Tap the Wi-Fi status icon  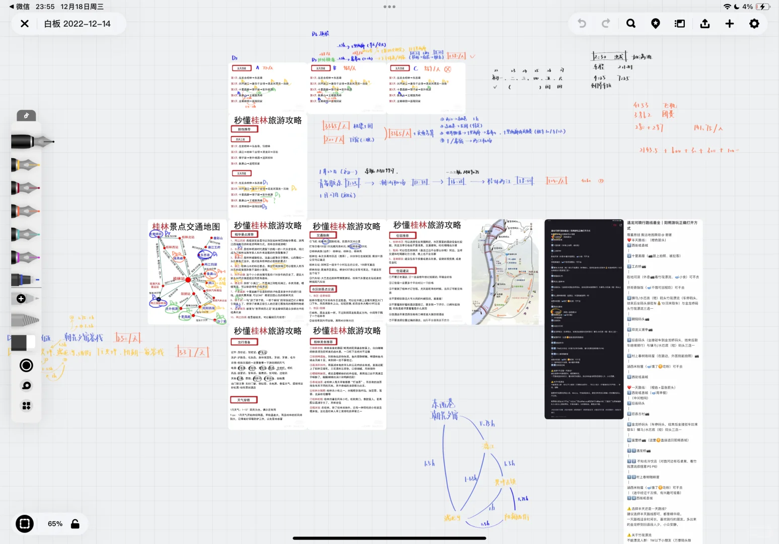point(727,7)
